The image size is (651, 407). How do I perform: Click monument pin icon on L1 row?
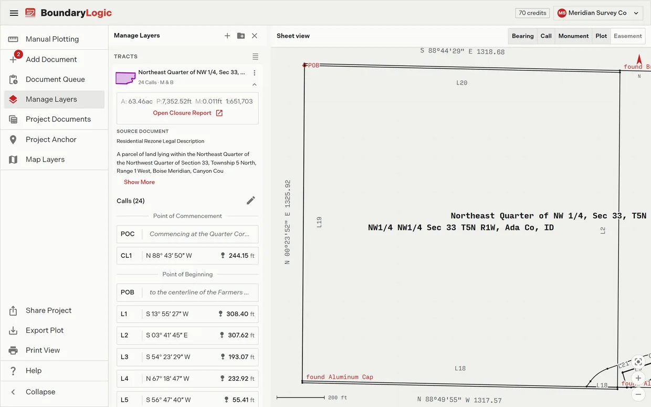coord(220,314)
